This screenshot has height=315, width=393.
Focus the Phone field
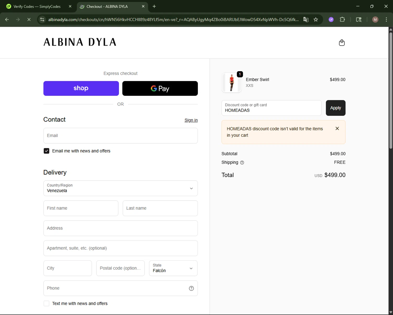(121, 288)
